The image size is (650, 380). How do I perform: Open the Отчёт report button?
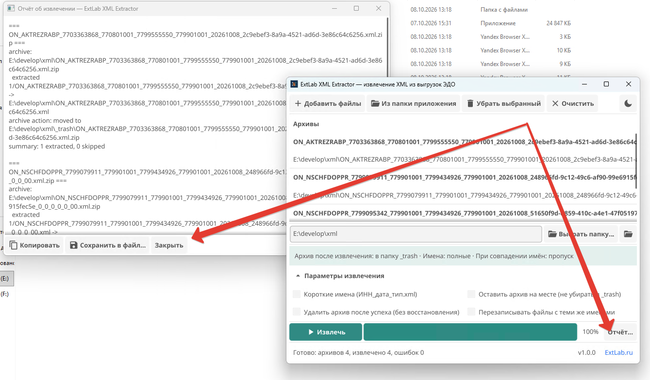pyautogui.click(x=620, y=332)
